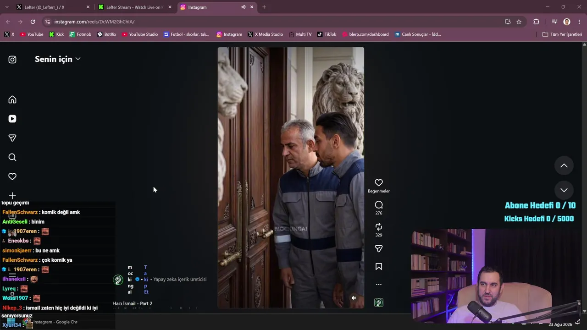Repost the reel with arrows icon
Viewport: 587px width, 330px height.
click(x=379, y=227)
